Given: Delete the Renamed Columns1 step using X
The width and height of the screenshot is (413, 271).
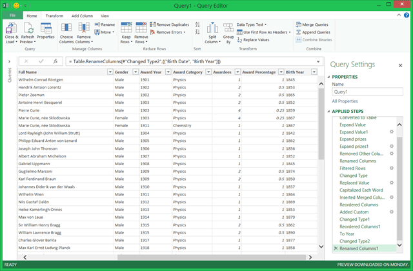Looking at the screenshot, I should pos(335,248).
